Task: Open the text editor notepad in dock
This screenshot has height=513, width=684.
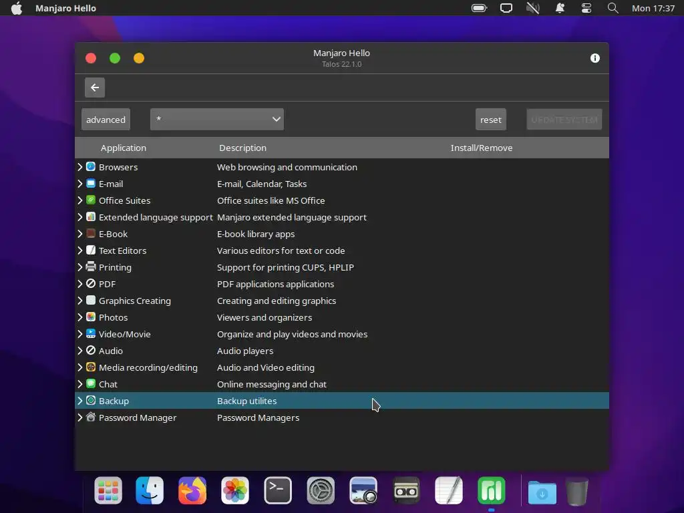Action: coord(449,490)
